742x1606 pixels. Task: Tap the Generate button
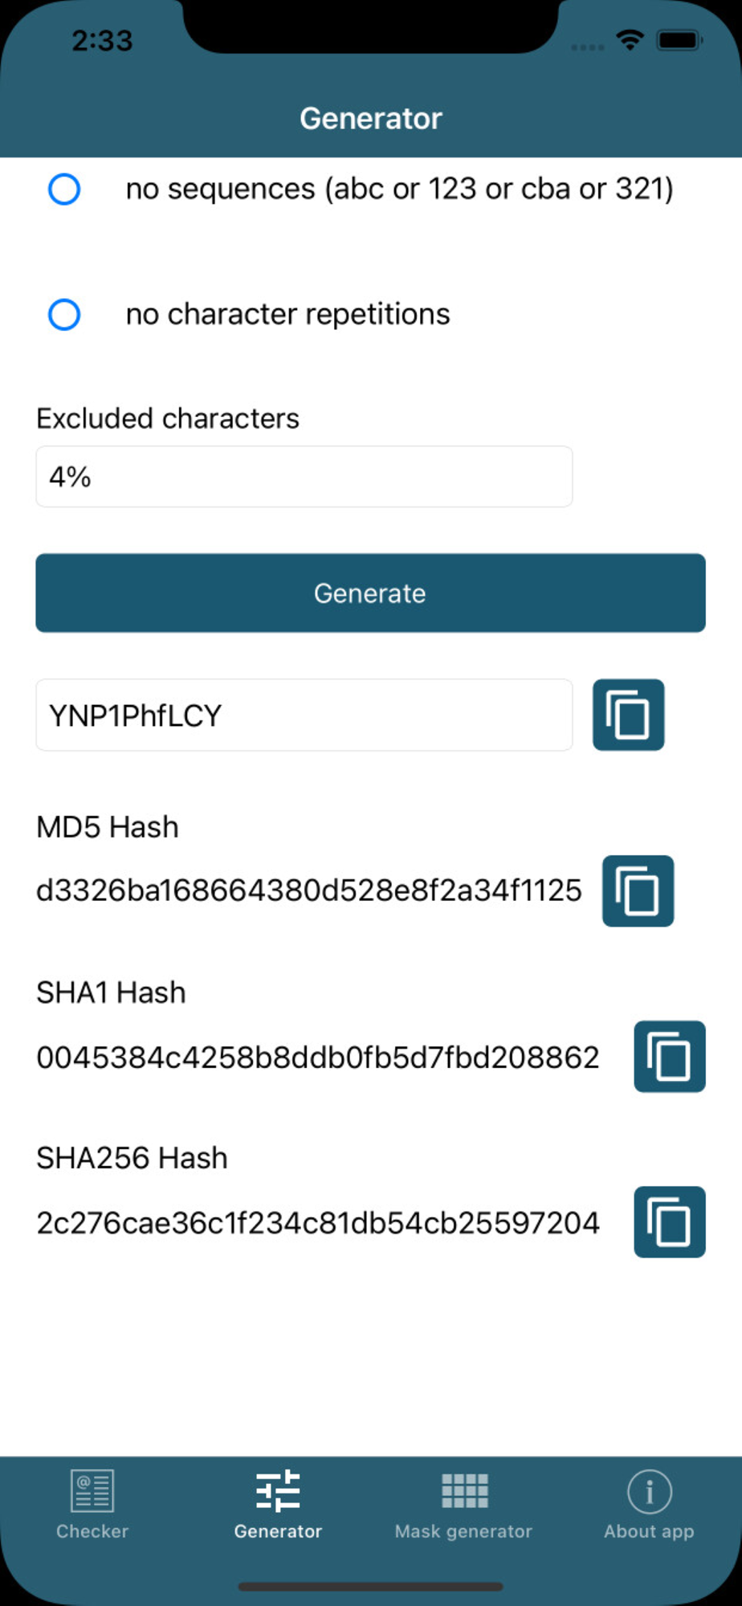[370, 593]
